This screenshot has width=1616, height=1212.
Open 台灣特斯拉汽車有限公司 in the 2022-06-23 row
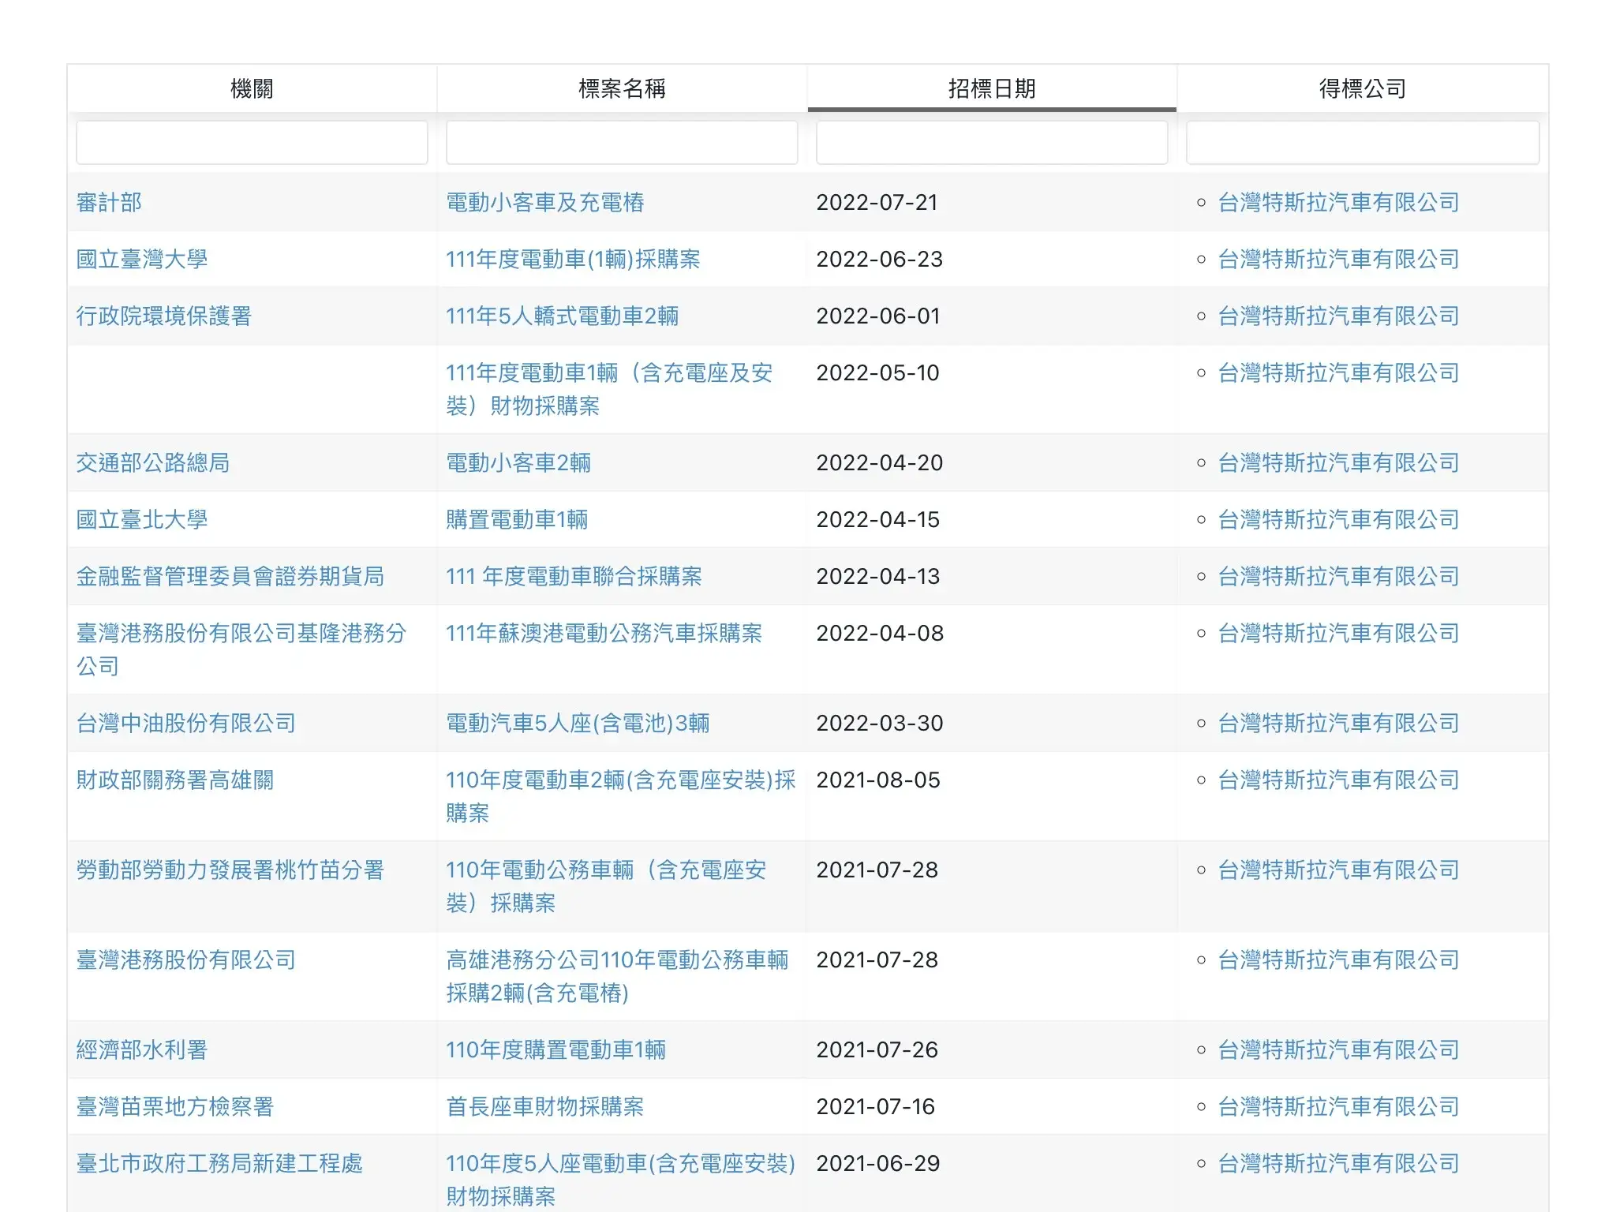1338,260
